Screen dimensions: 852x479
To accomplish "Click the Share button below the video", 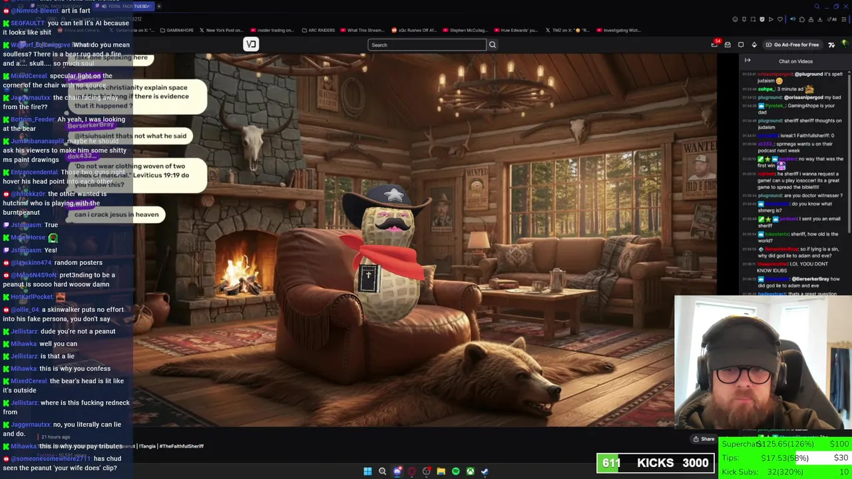I will 704,439.
